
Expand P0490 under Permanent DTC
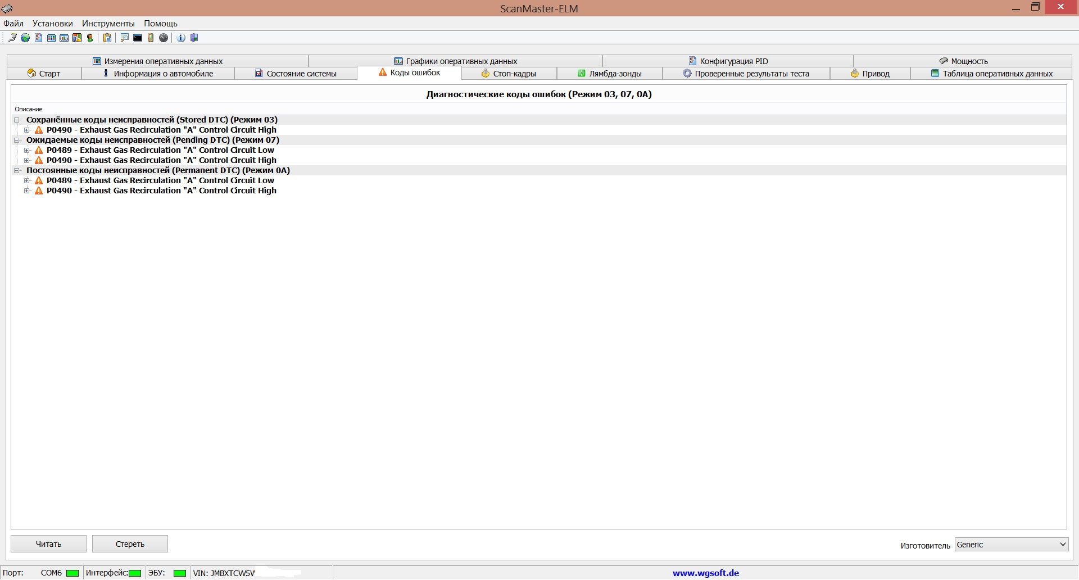point(26,191)
